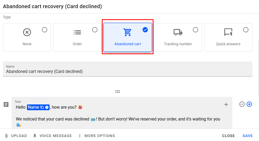This screenshot has height=141, width=259.
Task: Click the text block document icon
Action: [x=6, y=104]
